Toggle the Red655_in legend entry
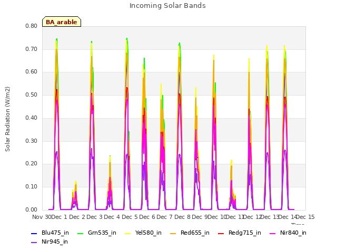 pyautogui.click(x=190, y=233)
